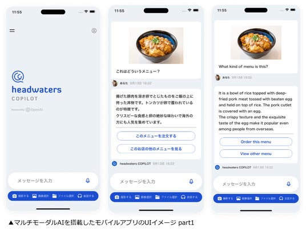306x231 pixels.
Task: Select the image picker icon on the welcome screen
Action: (34, 196)
